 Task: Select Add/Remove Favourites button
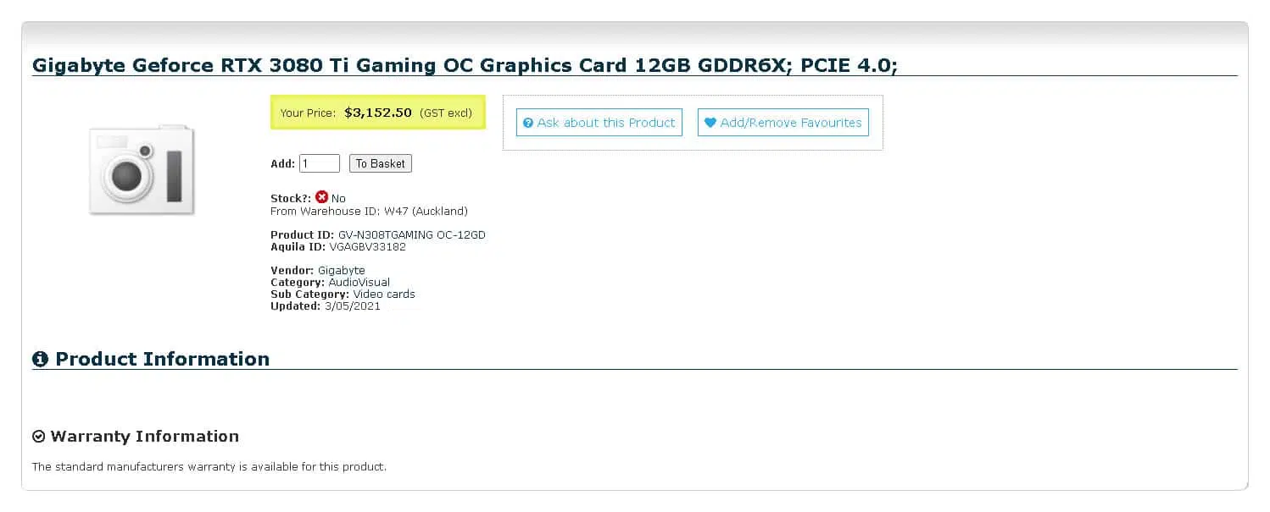tap(783, 123)
